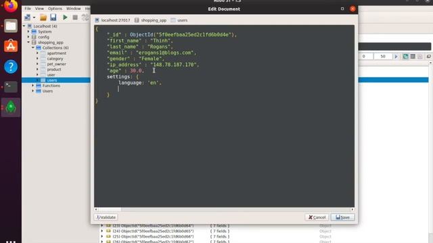Click the next page arrow in results pane
433x243 pixels.
[x=396, y=56]
